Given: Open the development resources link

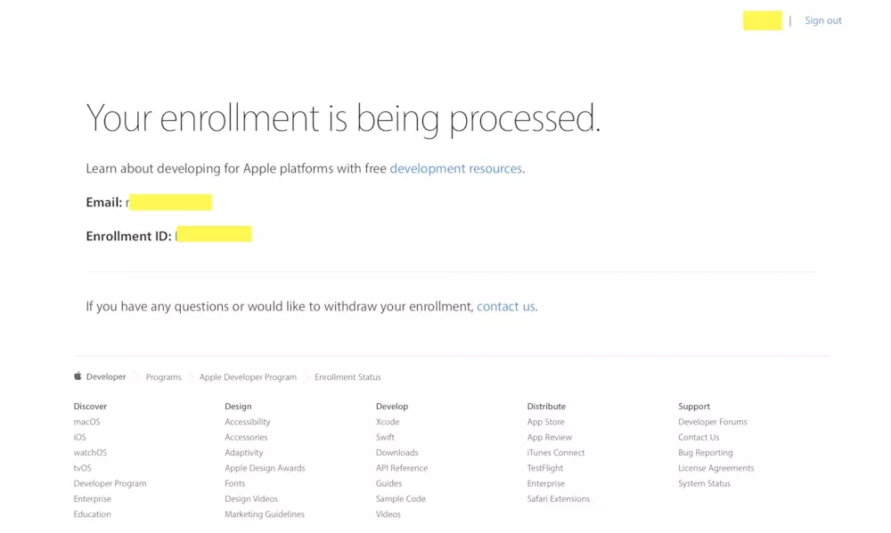Looking at the screenshot, I should point(455,168).
